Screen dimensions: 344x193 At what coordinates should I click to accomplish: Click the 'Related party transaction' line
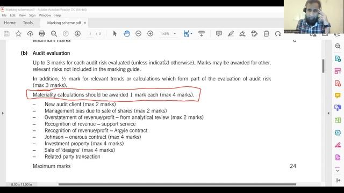[73, 157]
